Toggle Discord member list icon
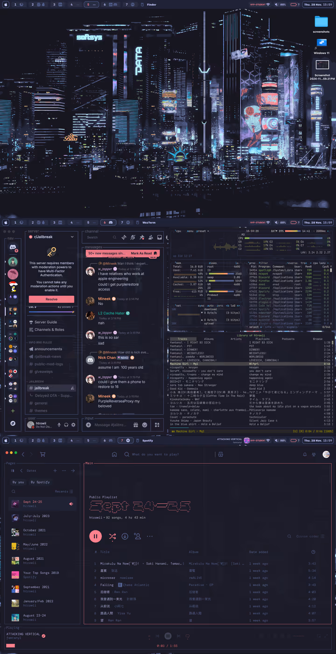The width and height of the screenshot is (336, 654). click(x=151, y=237)
